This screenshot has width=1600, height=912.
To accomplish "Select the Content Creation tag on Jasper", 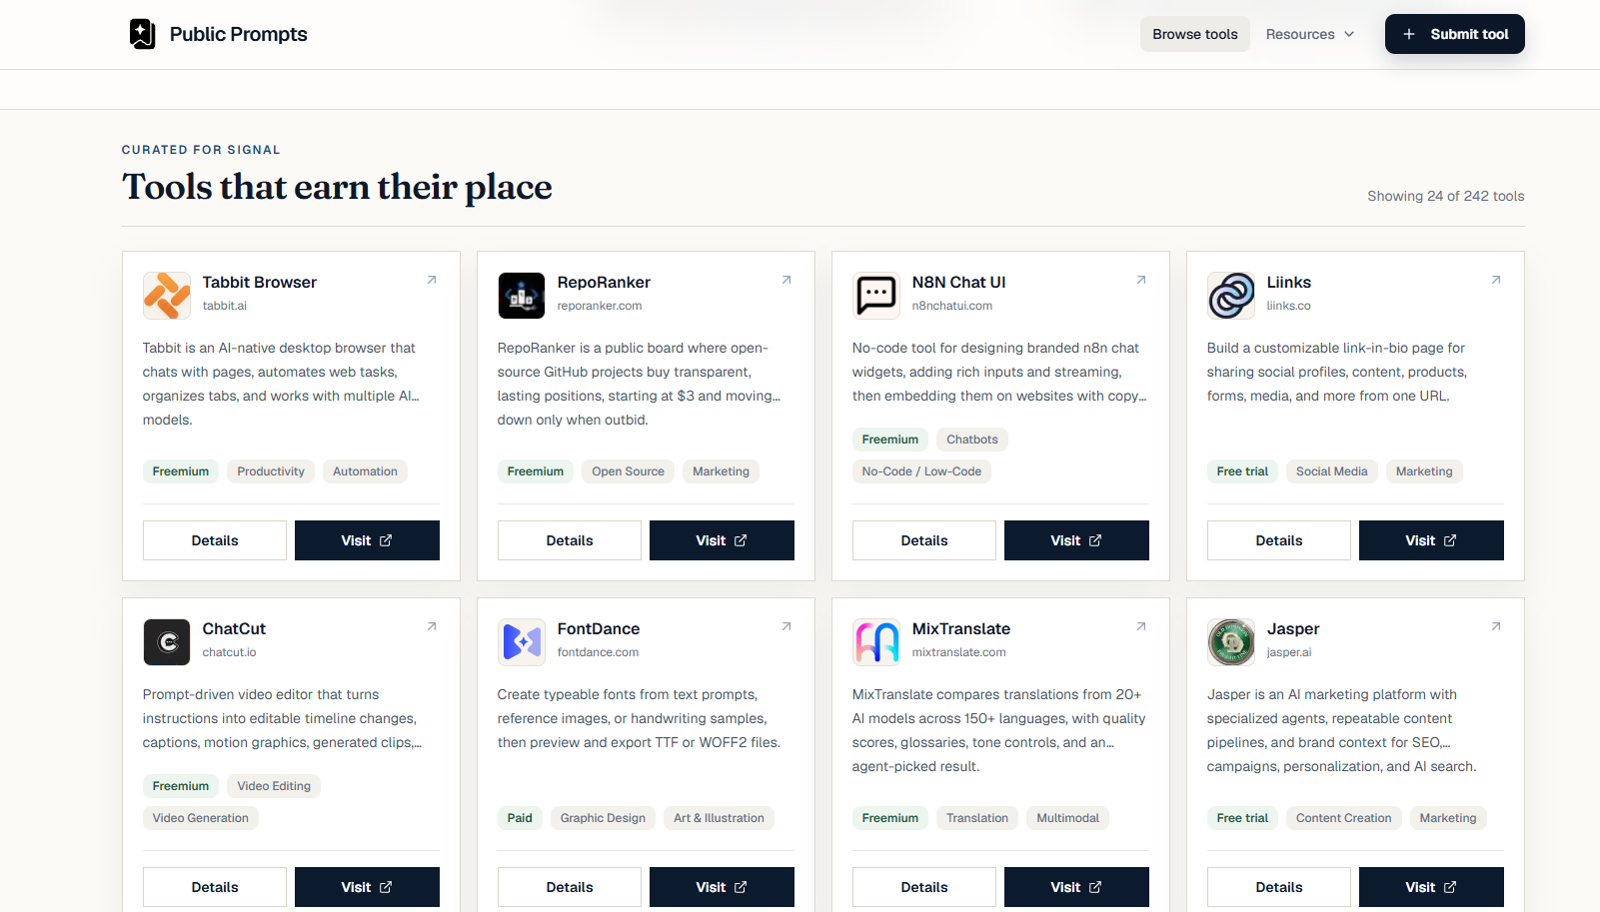I will coord(1344,818).
